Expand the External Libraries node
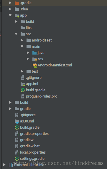The image size is (107, 169). pyautogui.click(x=4, y=165)
